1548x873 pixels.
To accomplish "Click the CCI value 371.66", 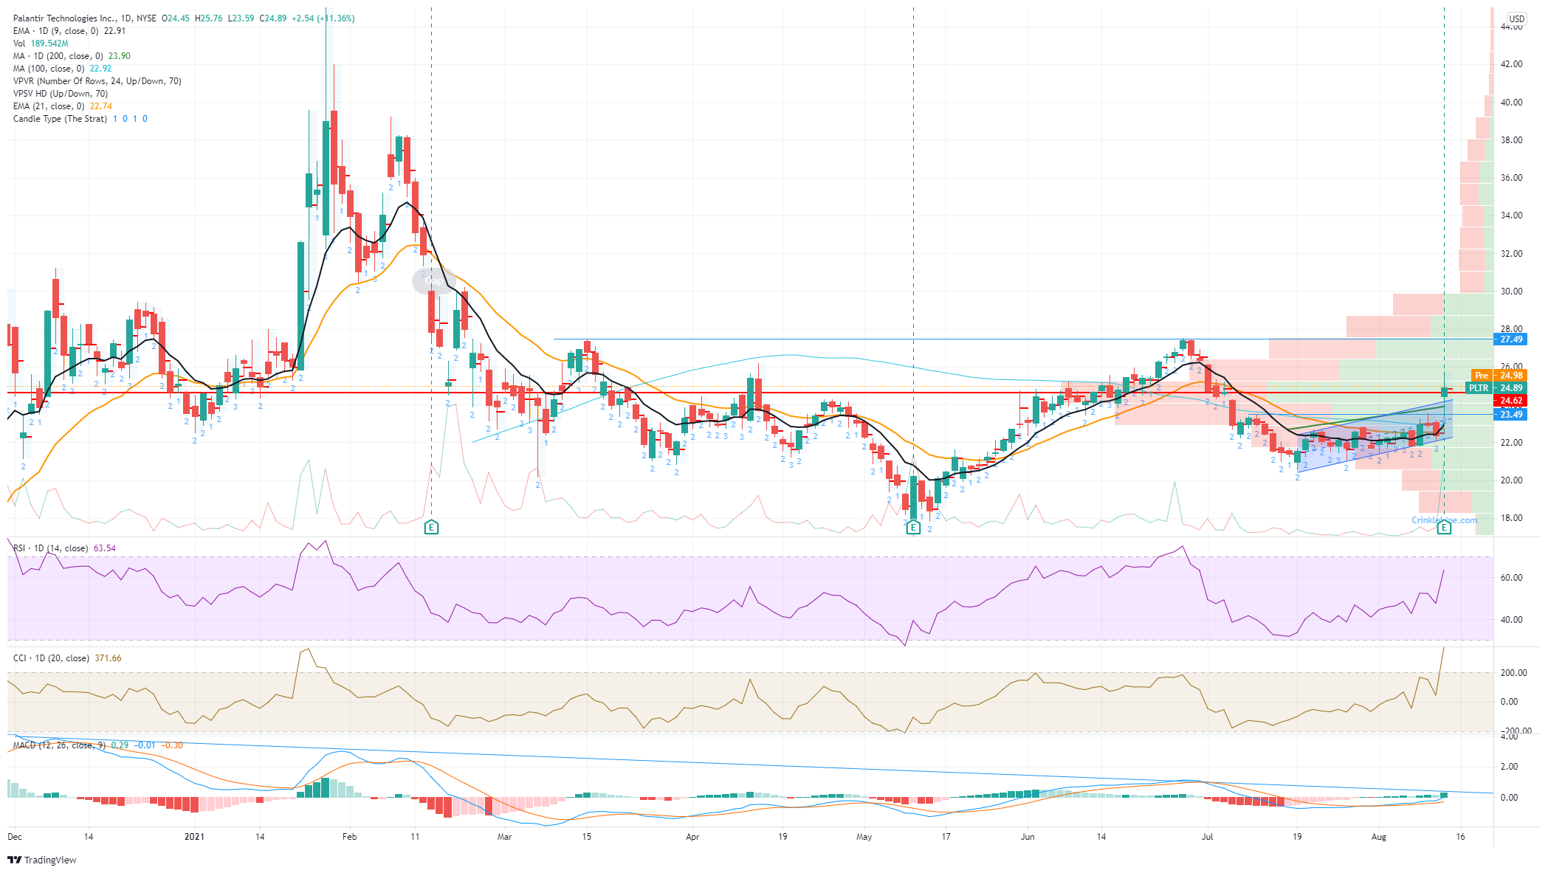I will coord(108,658).
